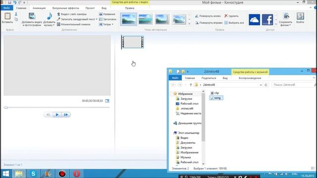Screen dimensions: 317x178
Task: Click the Add music note icon
Action: click(x=49, y=16)
